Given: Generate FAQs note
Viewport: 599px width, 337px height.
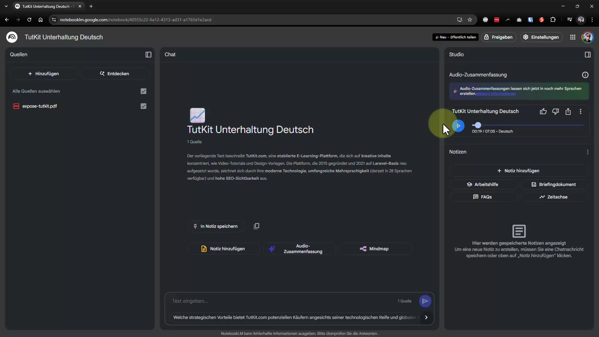Looking at the screenshot, I should [483, 197].
